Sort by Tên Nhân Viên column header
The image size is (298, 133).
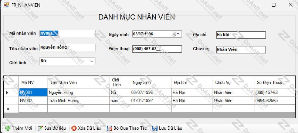coord(78,82)
